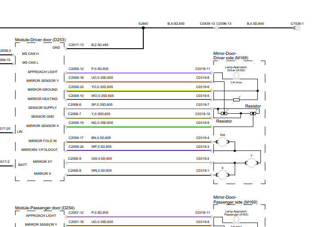Click connector label C2057-18 on passenger module
Screen dimensions: 315x227
tap(76, 222)
